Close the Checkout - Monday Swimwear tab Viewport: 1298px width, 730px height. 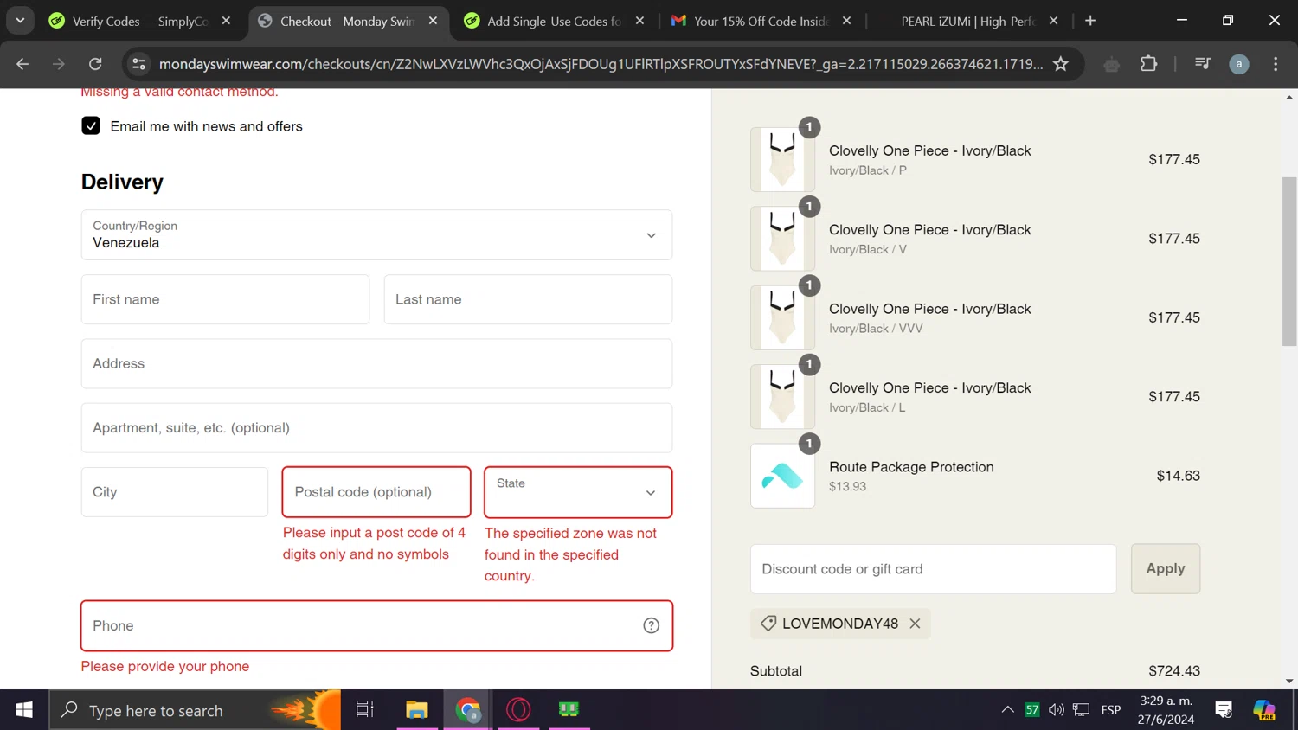click(x=434, y=21)
